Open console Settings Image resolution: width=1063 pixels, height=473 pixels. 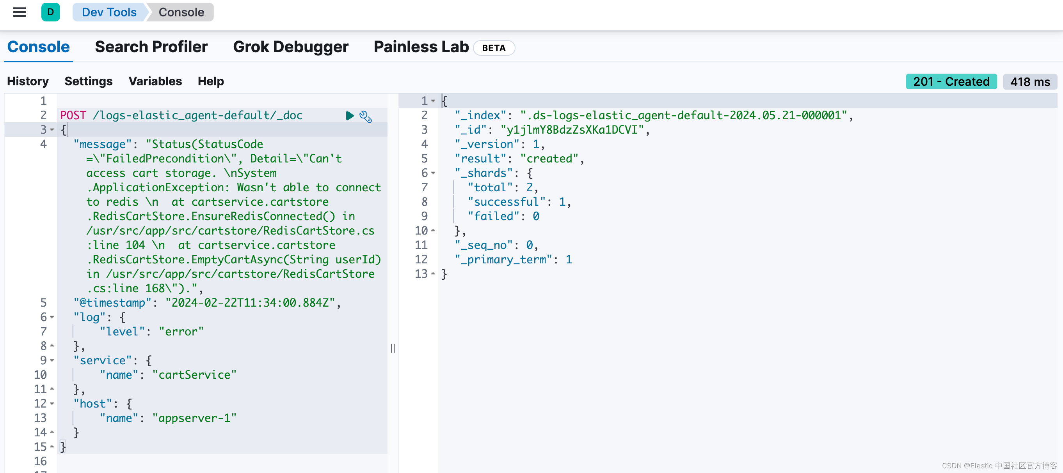click(x=88, y=81)
